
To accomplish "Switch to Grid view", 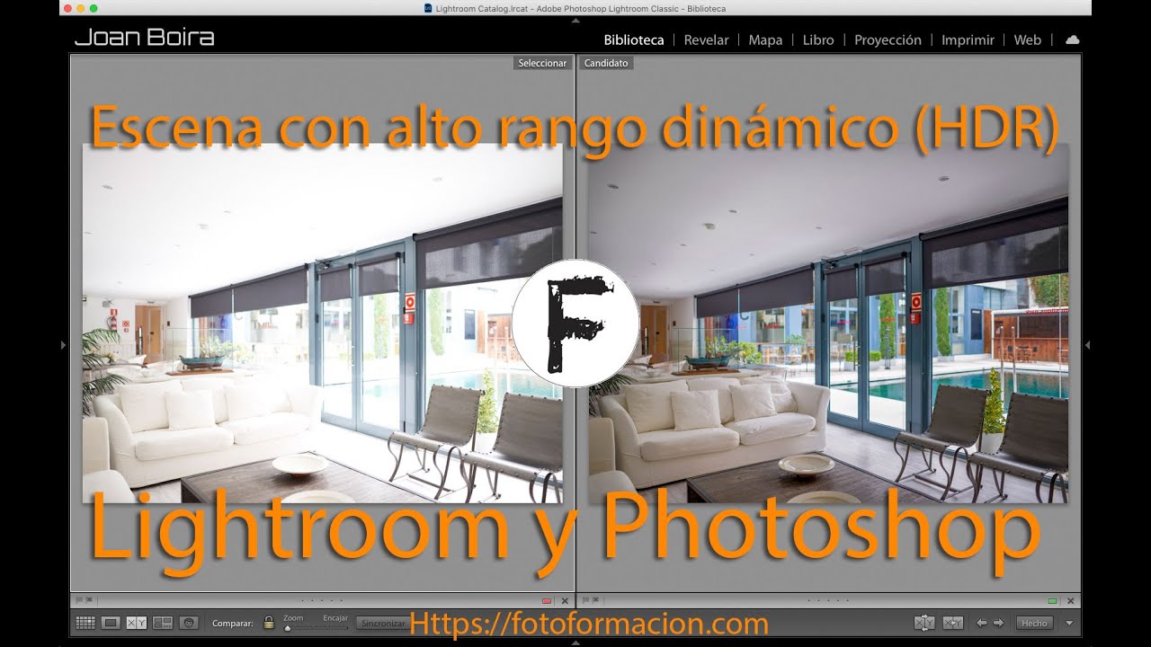I will tap(85, 622).
